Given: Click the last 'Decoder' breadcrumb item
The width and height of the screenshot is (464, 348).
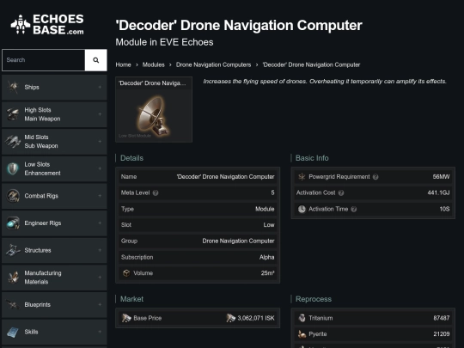Looking at the screenshot, I should tap(311, 64).
